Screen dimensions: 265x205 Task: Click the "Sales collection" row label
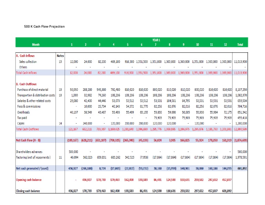point(28,62)
